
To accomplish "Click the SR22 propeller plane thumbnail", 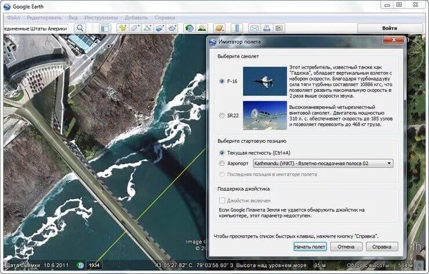I will (265, 115).
